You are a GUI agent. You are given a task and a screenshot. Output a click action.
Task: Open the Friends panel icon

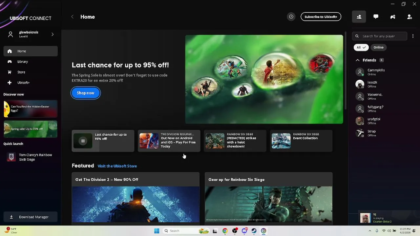(x=359, y=17)
